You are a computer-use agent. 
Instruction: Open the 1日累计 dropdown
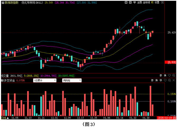coord(45,80)
